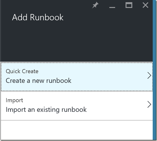Viewport: 157px width, 141px height.
Task: Click the Add Runbook blade title
Action: point(38,17)
